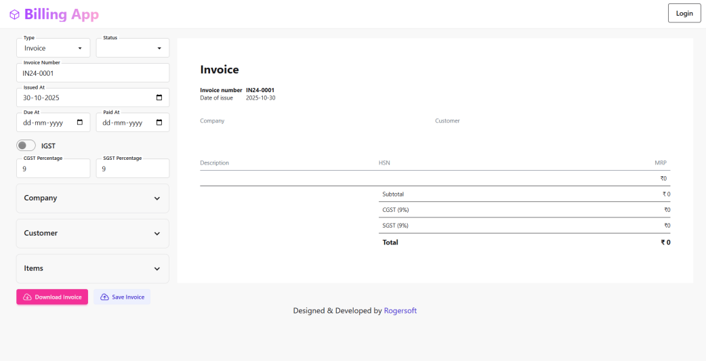Click the Login button
Image resolution: width=706 pixels, height=361 pixels.
click(x=684, y=13)
